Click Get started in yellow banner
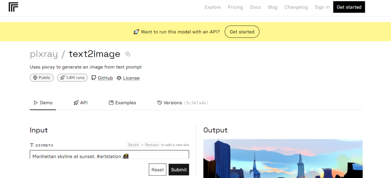The height and width of the screenshot is (178, 391). [242, 32]
